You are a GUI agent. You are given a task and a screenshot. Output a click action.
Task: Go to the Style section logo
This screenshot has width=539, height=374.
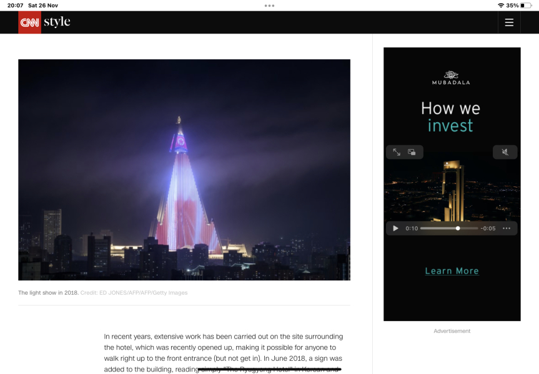click(x=57, y=22)
